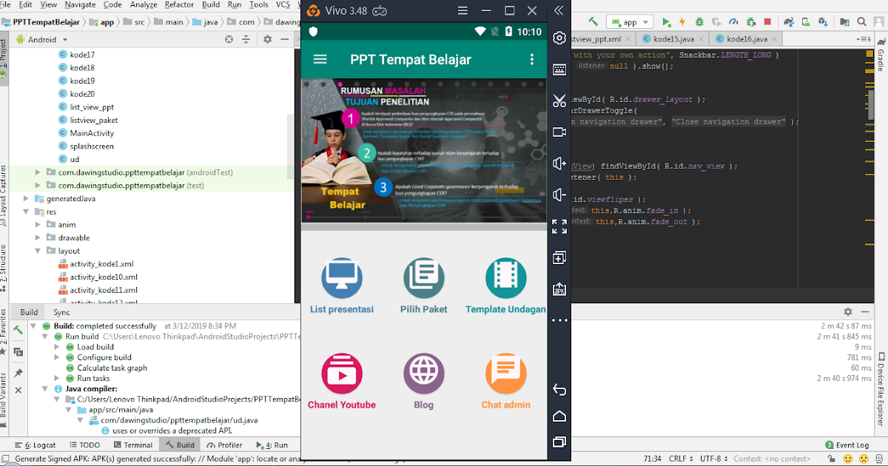Viewport: 888px width, 466px height.
Task: Increase emulator volume with the volume-up icon
Action: click(559, 163)
